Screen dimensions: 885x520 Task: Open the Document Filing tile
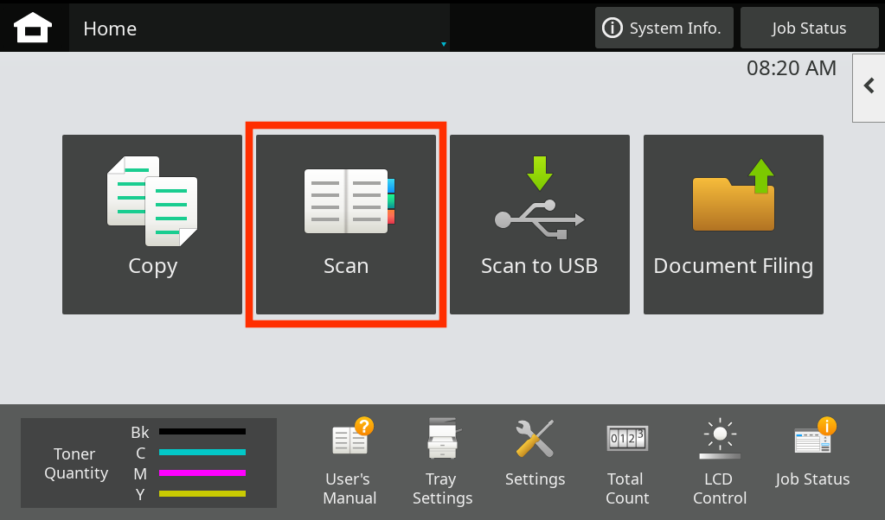(734, 225)
